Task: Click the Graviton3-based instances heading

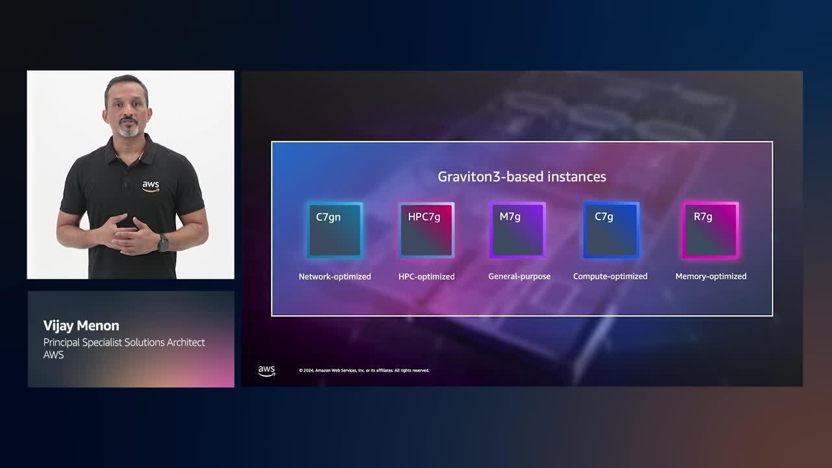Action: click(x=522, y=177)
